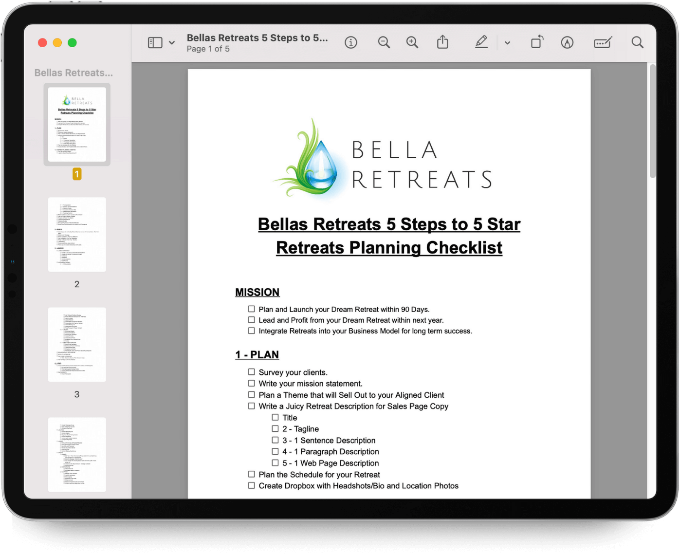Jump to the page 2 thumbnail
This screenshot has width=680, height=555.
[77, 234]
